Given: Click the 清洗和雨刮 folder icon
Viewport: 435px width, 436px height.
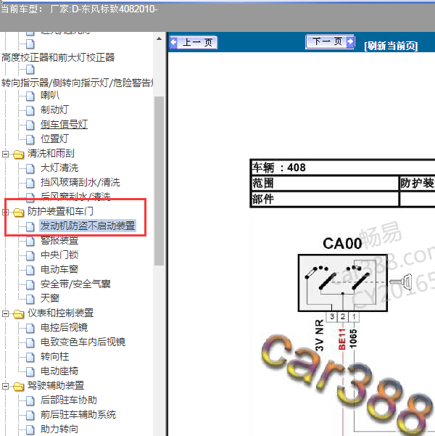Looking at the screenshot, I should click(19, 154).
